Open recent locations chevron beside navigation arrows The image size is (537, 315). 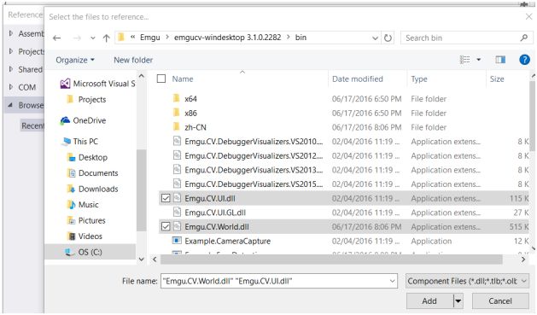[x=93, y=38]
